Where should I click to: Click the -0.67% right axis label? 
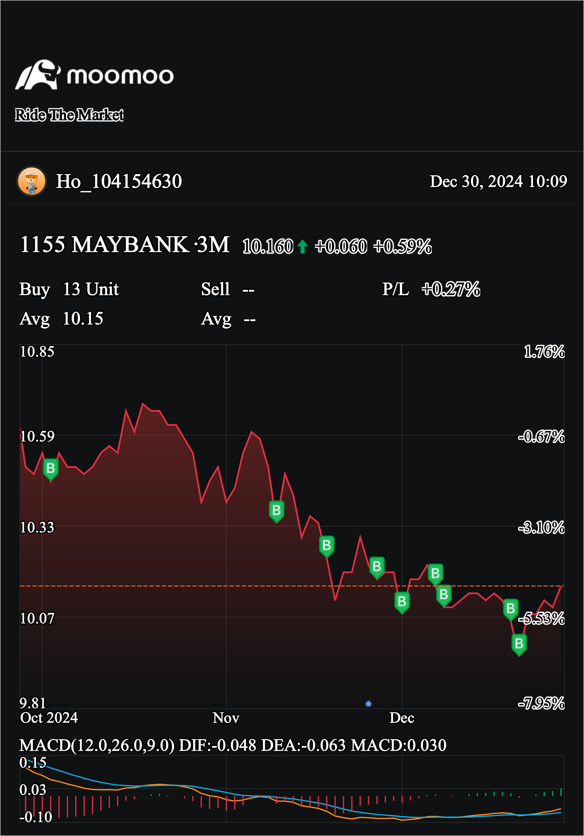(x=541, y=436)
